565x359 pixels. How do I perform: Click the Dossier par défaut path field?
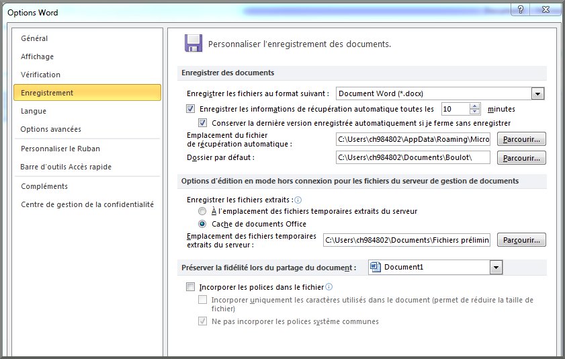tap(413, 158)
